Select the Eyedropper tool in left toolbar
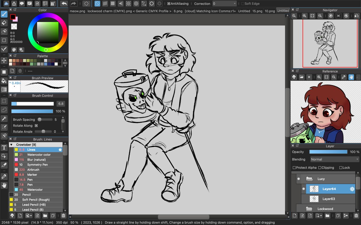Viewport: 361px width, 225px height. [4, 176]
